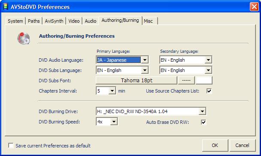Click the Cancel button

tap(243, 145)
